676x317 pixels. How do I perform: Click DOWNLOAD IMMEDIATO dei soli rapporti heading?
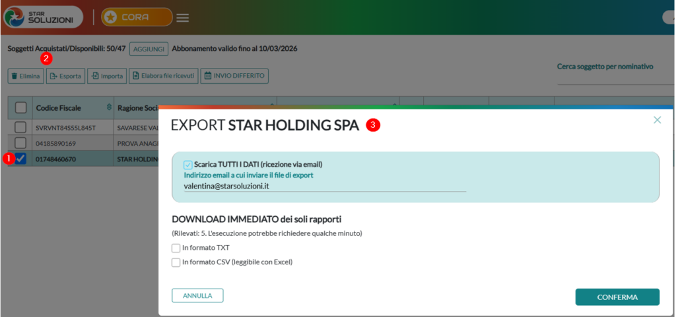[257, 219]
